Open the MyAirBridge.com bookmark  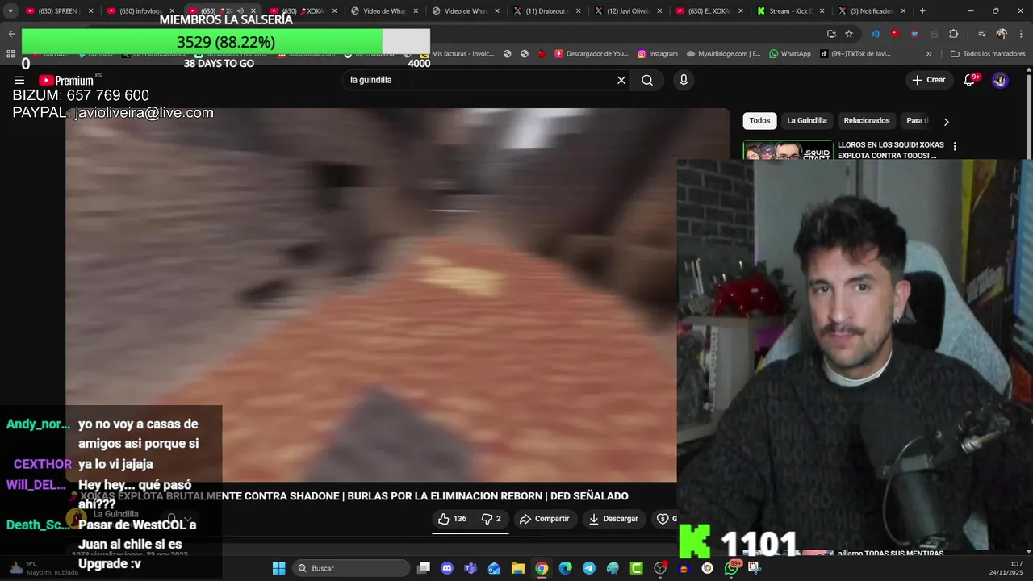pyautogui.click(x=723, y=54)
